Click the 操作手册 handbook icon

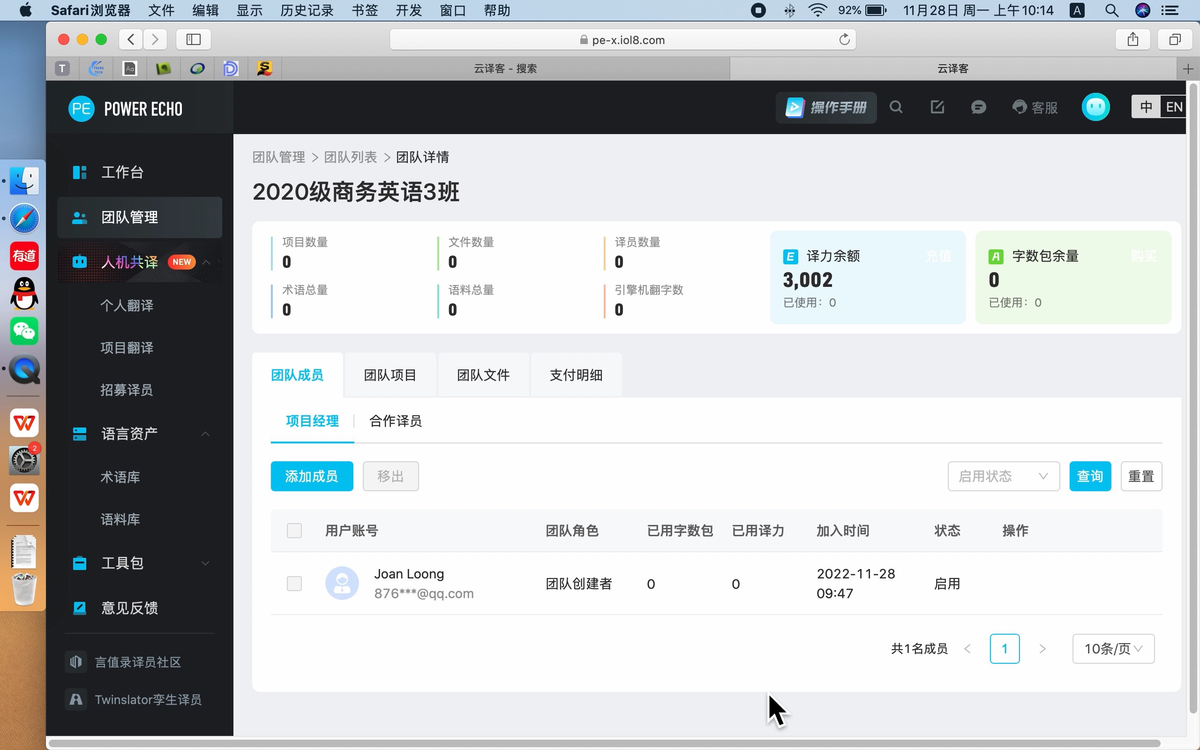pos(828,106)
